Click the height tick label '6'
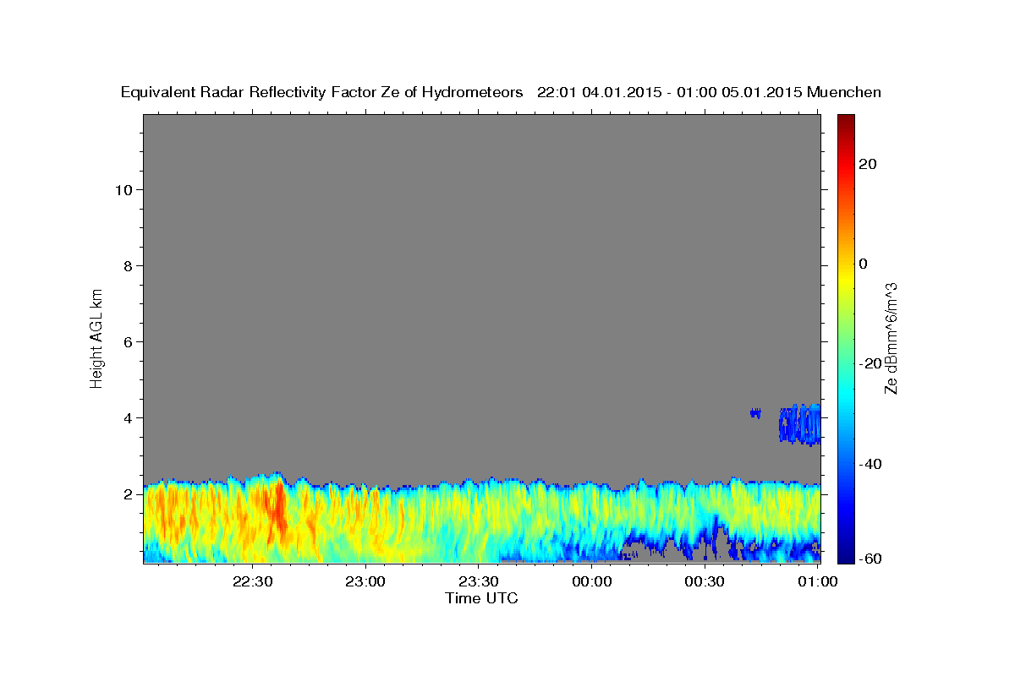This screenshot has width=1015, height=676. 127,341
